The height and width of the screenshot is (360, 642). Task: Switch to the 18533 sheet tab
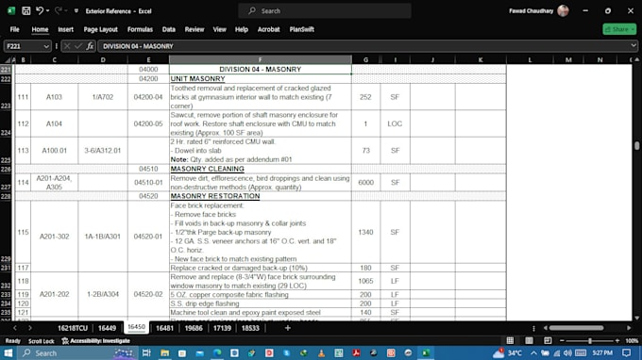pyautogui.click(x=250, y=328)
